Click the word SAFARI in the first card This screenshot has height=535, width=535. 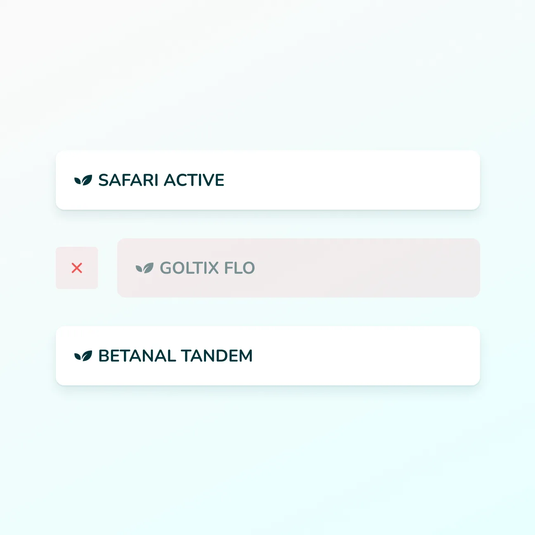128,180
